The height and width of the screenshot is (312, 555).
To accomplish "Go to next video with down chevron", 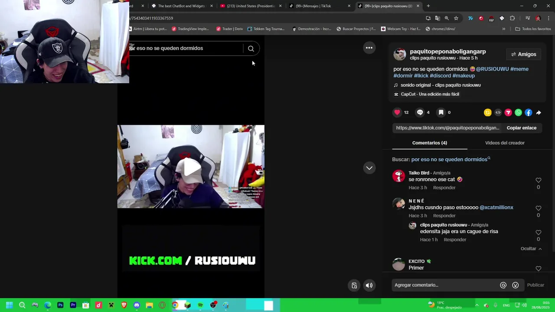I will (x=369, y=168).
